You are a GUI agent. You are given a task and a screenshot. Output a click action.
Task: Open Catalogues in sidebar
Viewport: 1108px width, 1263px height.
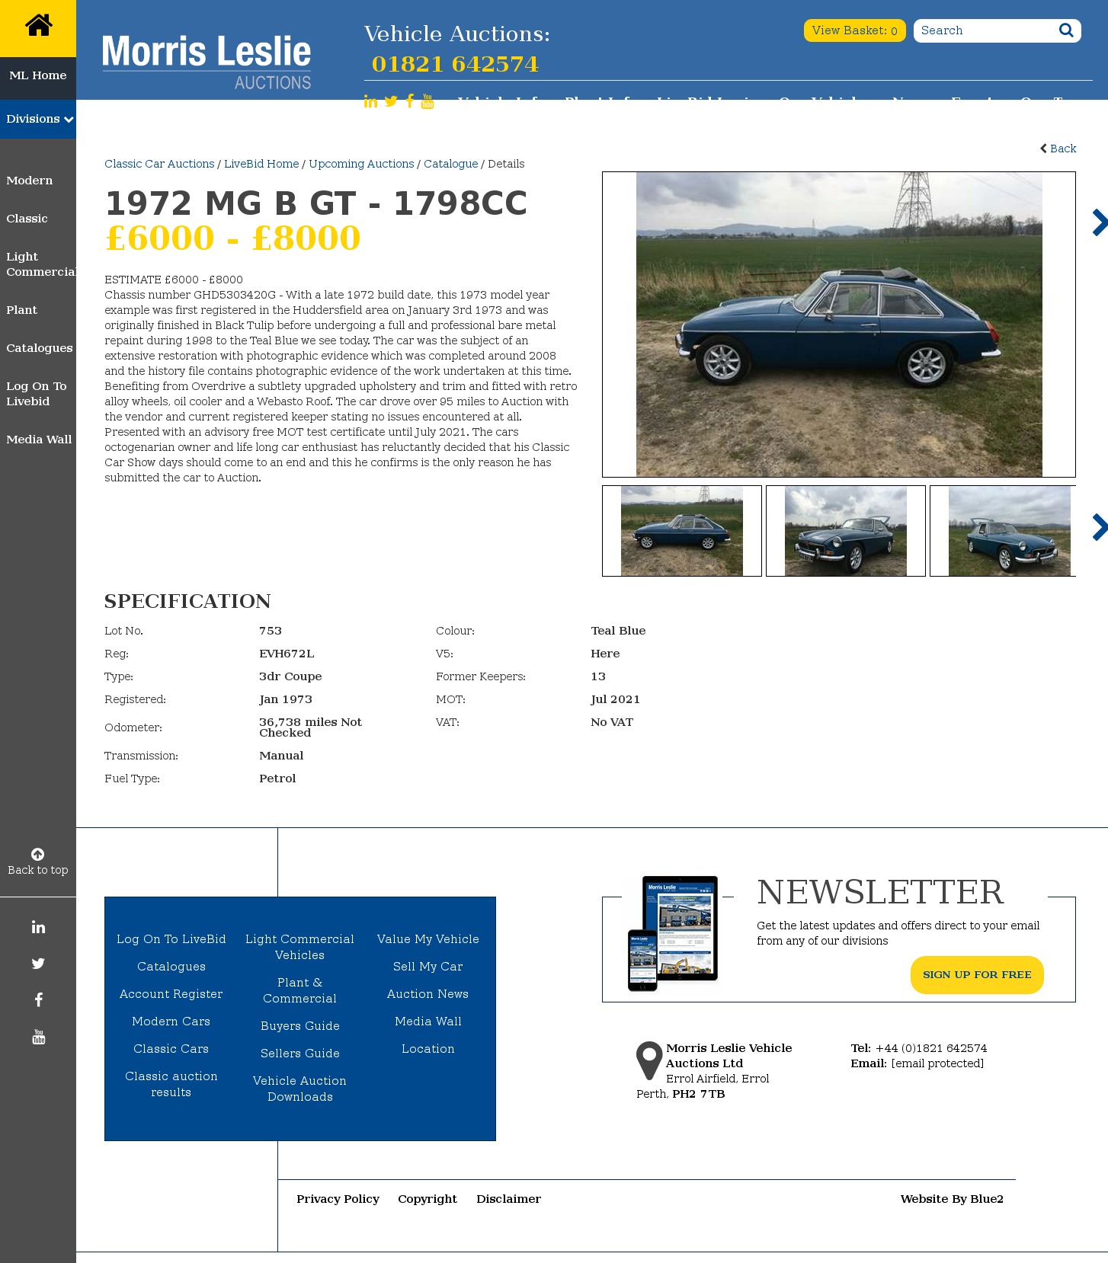[x=40, y=348]
